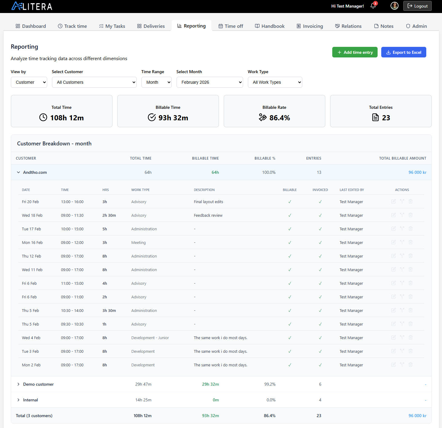This screenshot has height=428, width=442.
Task: Click the Internal '14h 25m' total time
Action: 143,400
